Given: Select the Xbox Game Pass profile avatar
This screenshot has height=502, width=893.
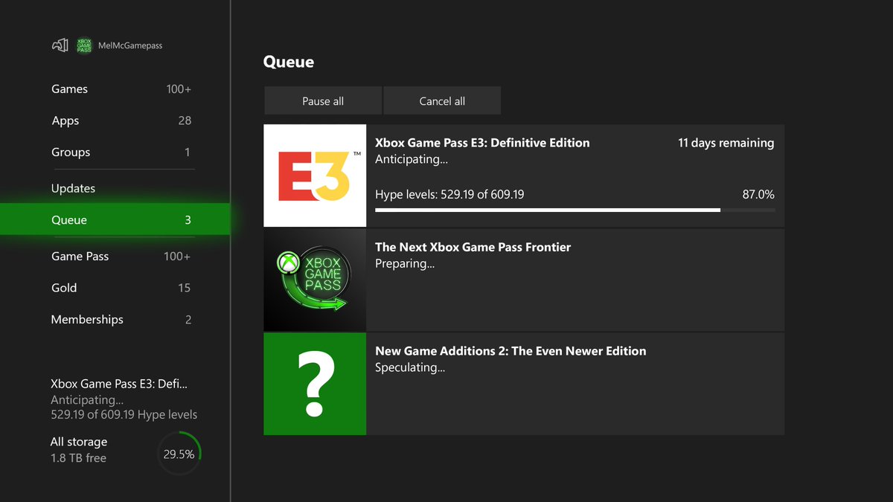Looking at the screenshot, I should 84,45.
